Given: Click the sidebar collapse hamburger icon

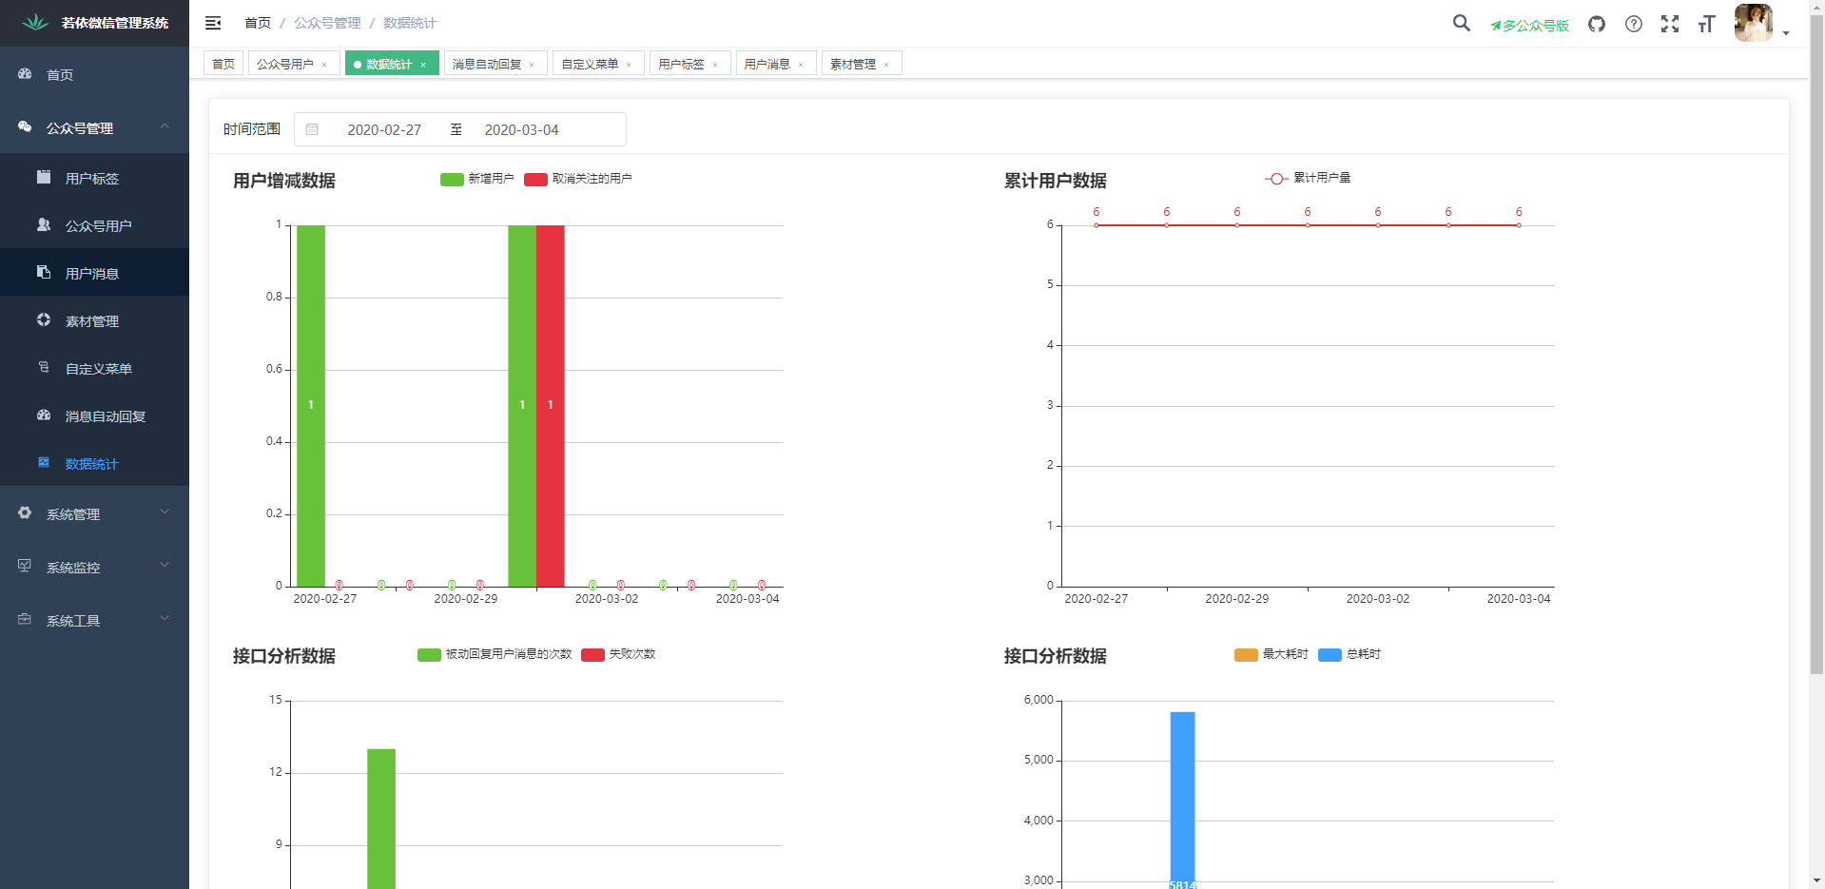Looking at the screenshot, I should [213, 23].
